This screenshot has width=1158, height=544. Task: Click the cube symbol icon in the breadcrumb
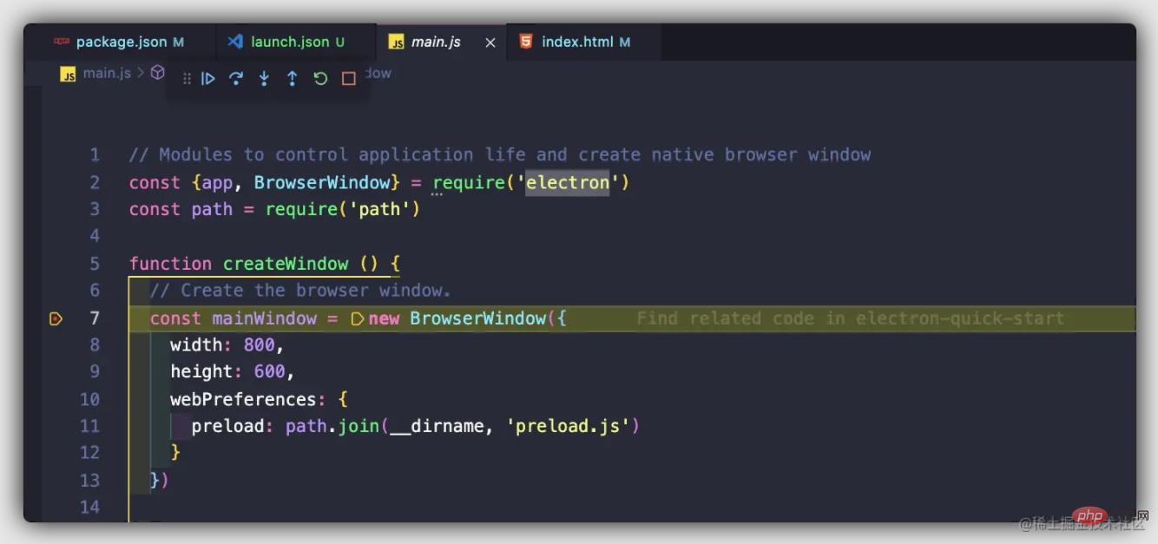[x=158, y=73]
